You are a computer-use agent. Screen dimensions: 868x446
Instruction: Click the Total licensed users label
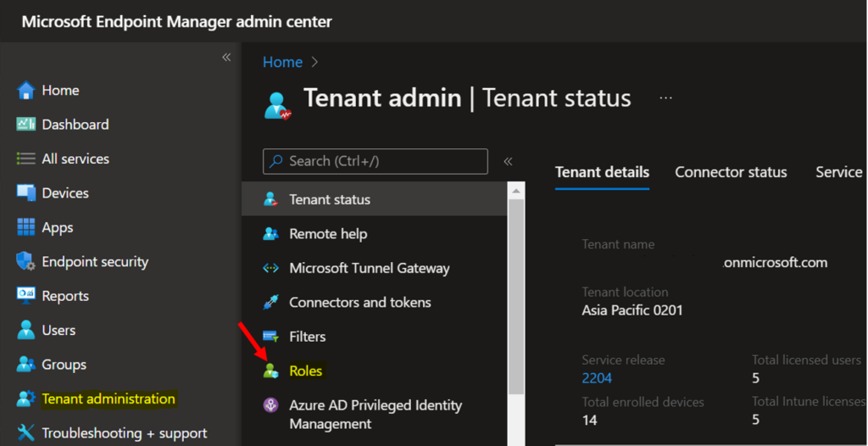[806, 360]
